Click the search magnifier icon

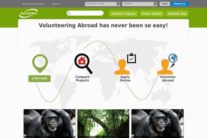[x=69, y=13]
